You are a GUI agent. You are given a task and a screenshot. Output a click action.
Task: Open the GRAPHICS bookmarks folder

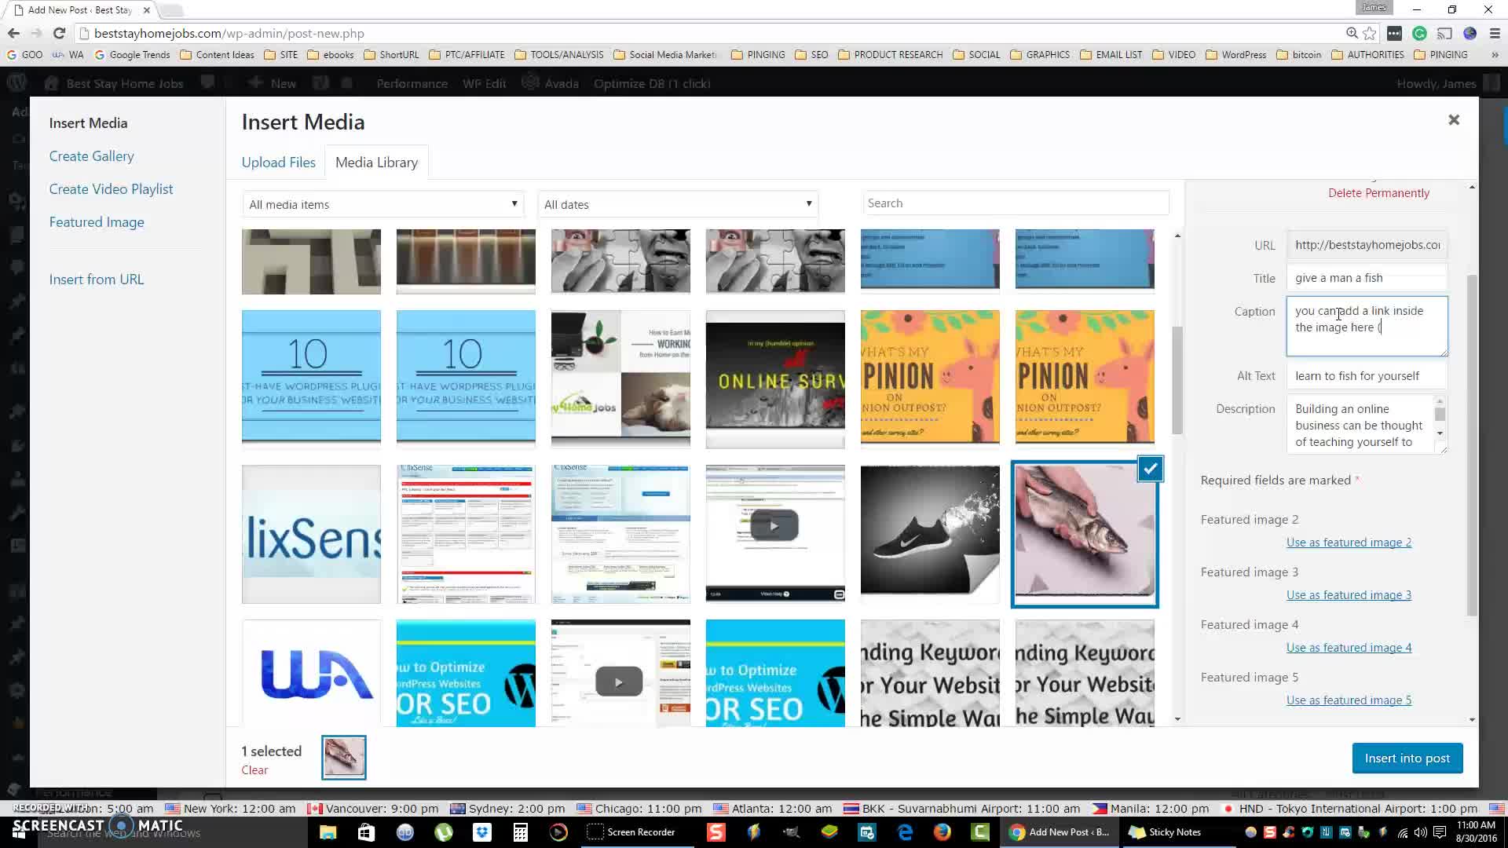(1040, 55)
